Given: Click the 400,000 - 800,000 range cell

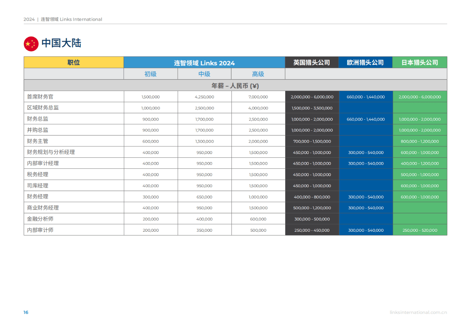Looking at the screenshot, I should click(312, 197).
